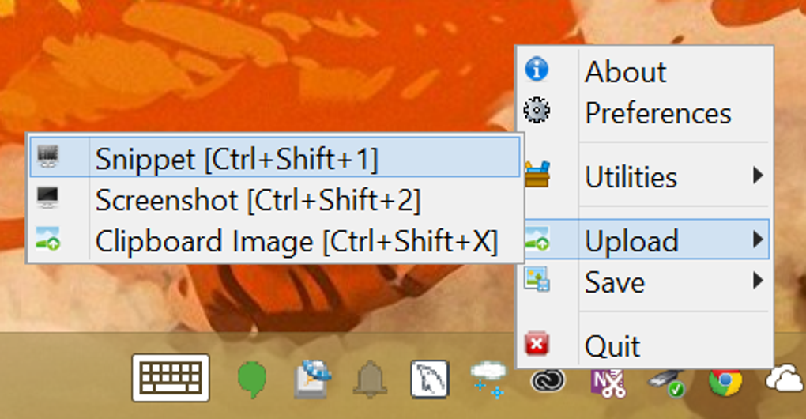Click the white OneDrive cloud icon

(x=784, y=381)
